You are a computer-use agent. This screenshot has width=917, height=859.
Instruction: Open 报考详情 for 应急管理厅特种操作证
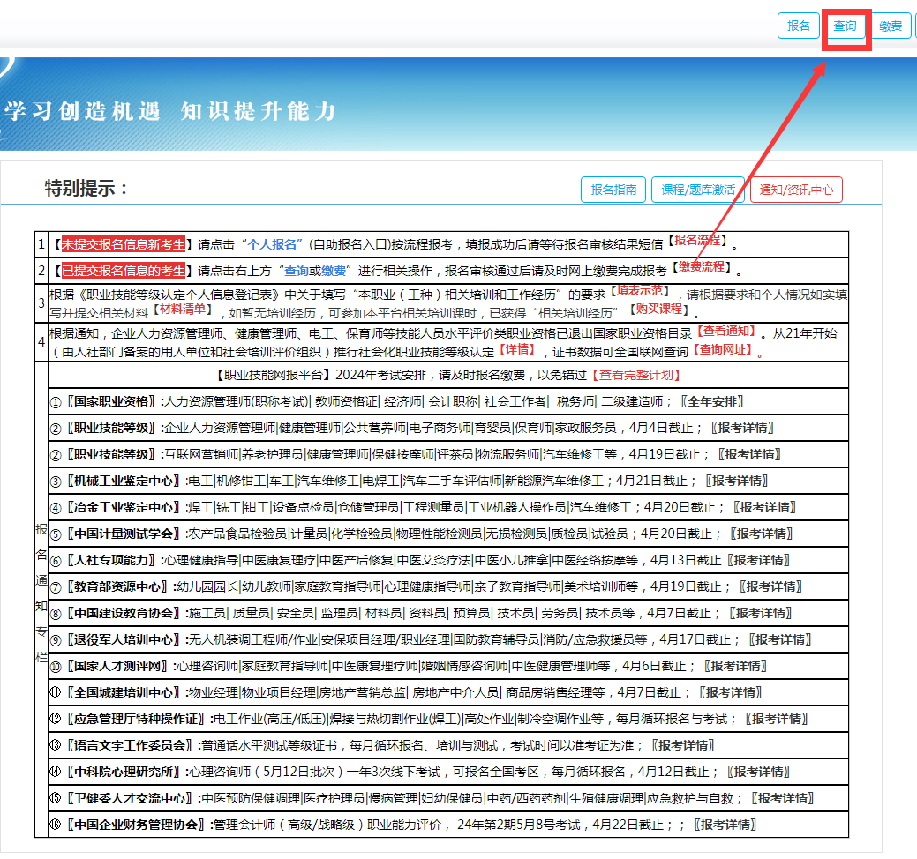[777, 719]
